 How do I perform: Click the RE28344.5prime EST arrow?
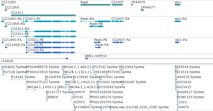pyautogui.click(x=176, y=70)
